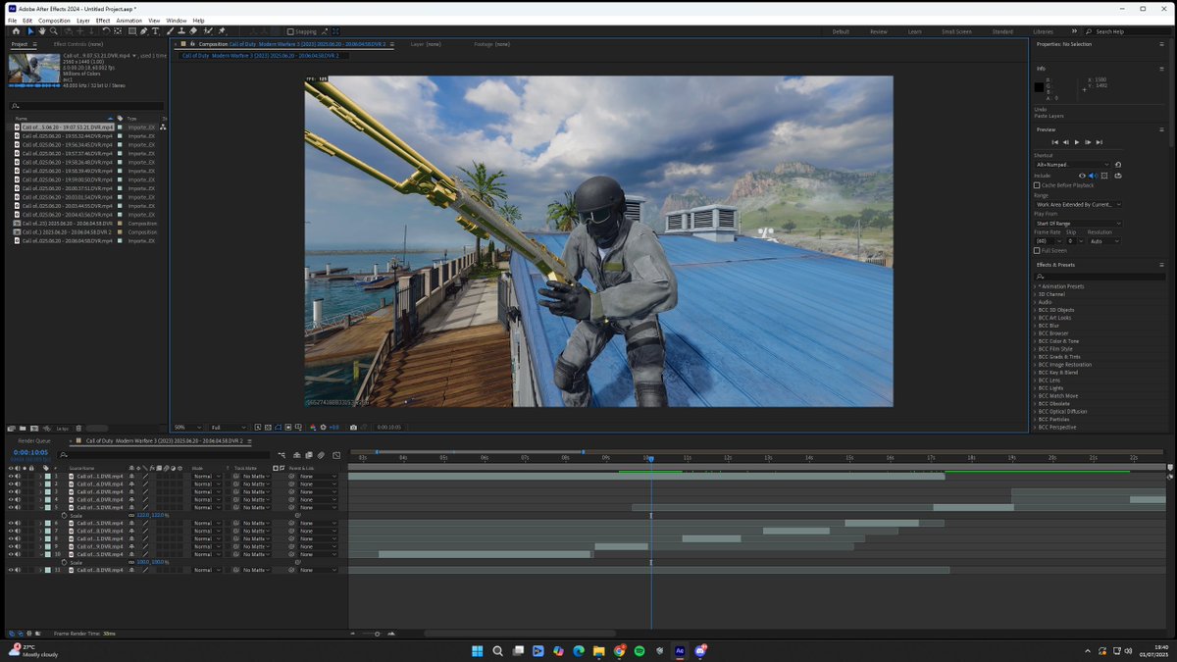The image size is (1177, 662).
Task: Select the Hand tool
Action: tap(41, 30)
